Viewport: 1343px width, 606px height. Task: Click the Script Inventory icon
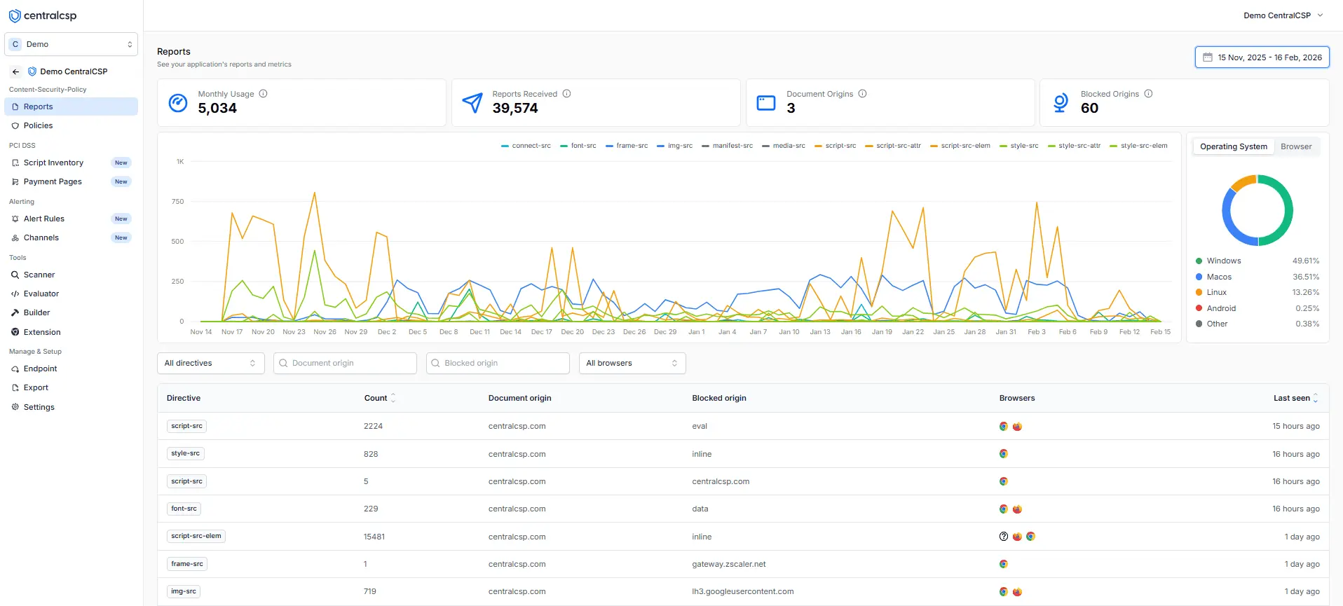tap(15, 163)
